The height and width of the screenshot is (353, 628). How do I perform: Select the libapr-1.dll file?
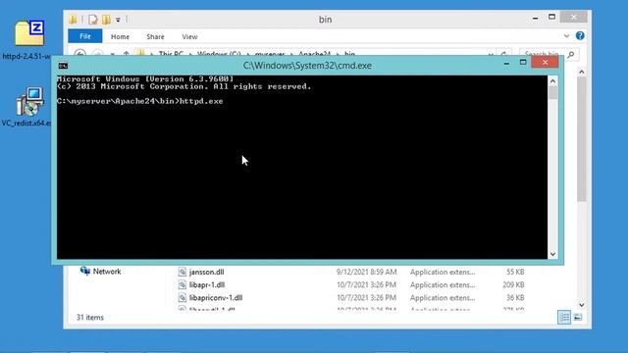coord(207,285)
